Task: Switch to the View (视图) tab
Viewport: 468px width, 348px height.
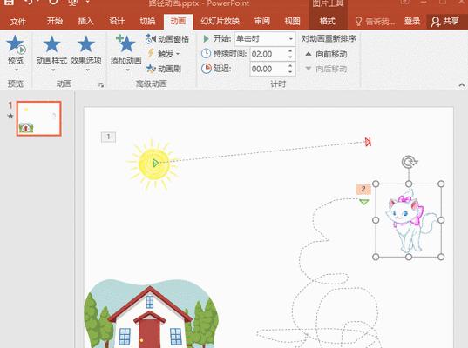Action: (292, 21)
